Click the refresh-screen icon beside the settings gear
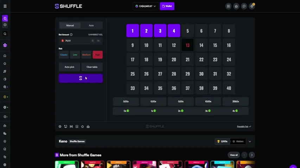The width and height of the screenshot is (300, 168). pyautogui.click(x=66, y=126)
